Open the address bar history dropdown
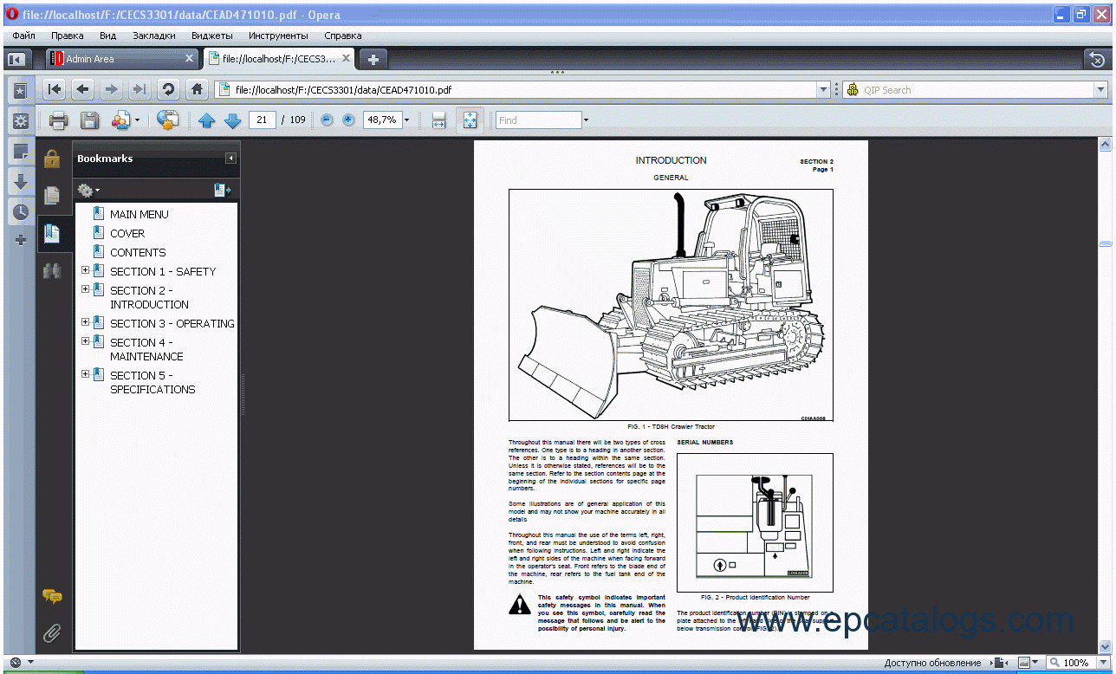Viewport: 1116px width, 674px height. coord(823,90)
